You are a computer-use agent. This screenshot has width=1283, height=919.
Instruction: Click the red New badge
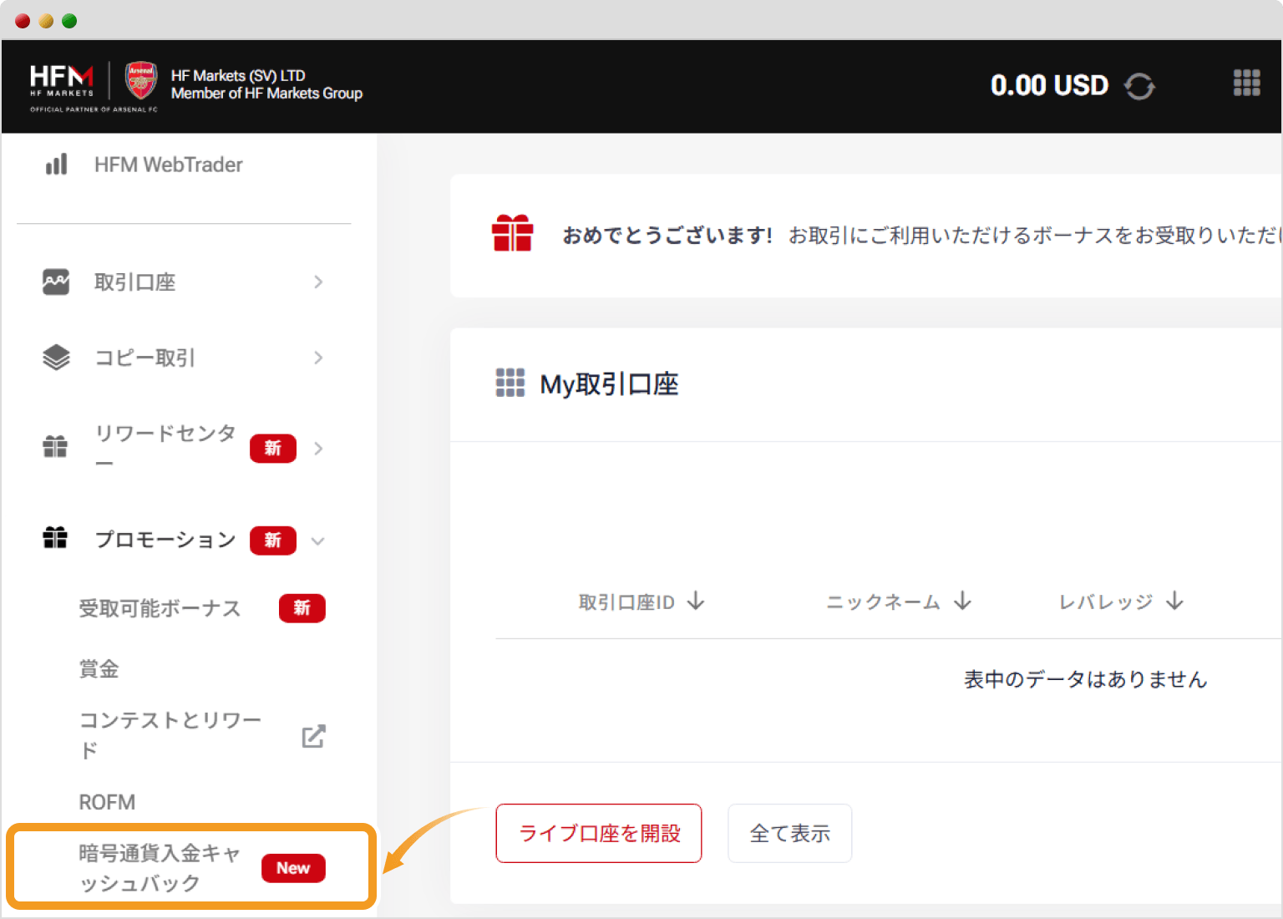coord(293,868)
